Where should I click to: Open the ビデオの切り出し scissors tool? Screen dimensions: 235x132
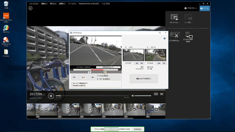(174, 36)
